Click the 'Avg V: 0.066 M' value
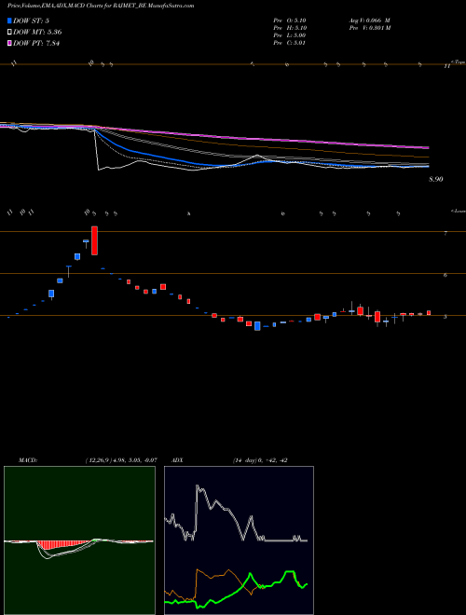Image resolution: width=466 pixels, height=615 pixels. coord(369,20)
